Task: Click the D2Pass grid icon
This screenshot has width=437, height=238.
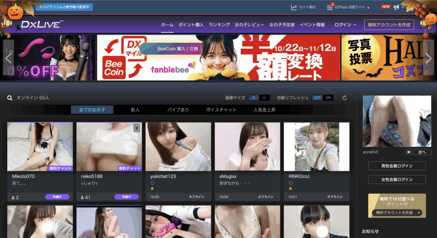Action: 330,8
